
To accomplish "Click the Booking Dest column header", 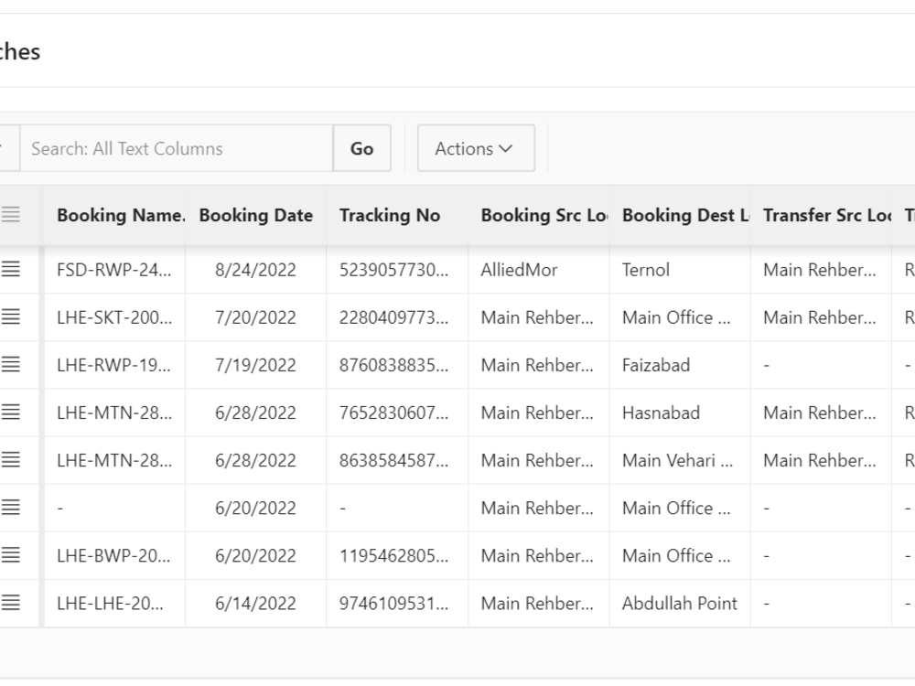I will click(x=679, y=215).
